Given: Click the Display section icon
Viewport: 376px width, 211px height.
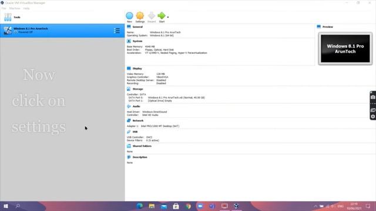Looking at the screenshot, I should pos(129,69).
